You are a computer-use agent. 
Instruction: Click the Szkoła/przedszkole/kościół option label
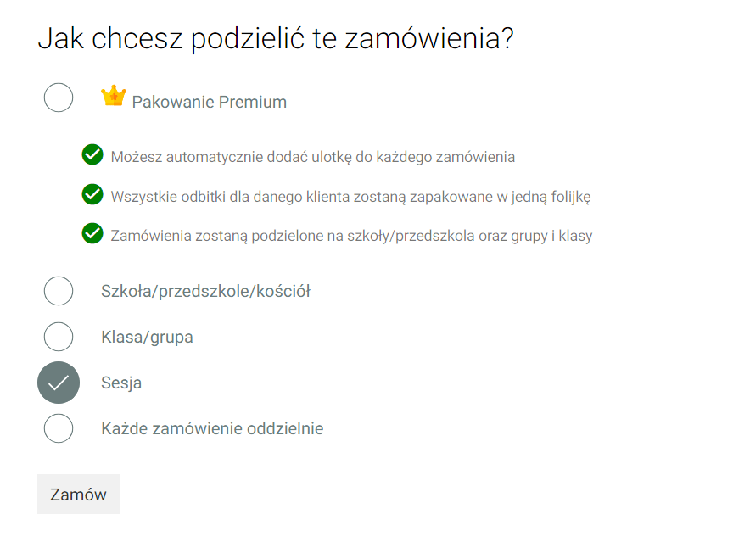point(205,292)
